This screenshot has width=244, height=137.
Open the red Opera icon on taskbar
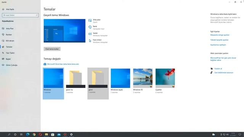(x=40, y=134)
